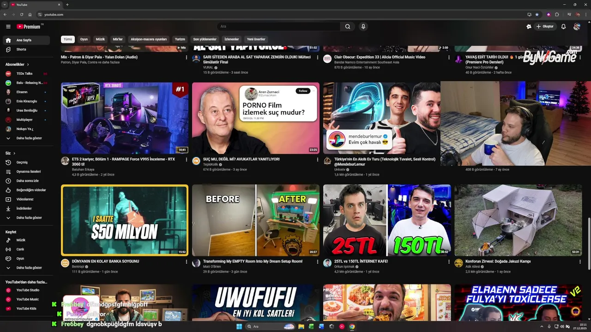
Task: Click the search magnifier button
Action: point(348,27)
